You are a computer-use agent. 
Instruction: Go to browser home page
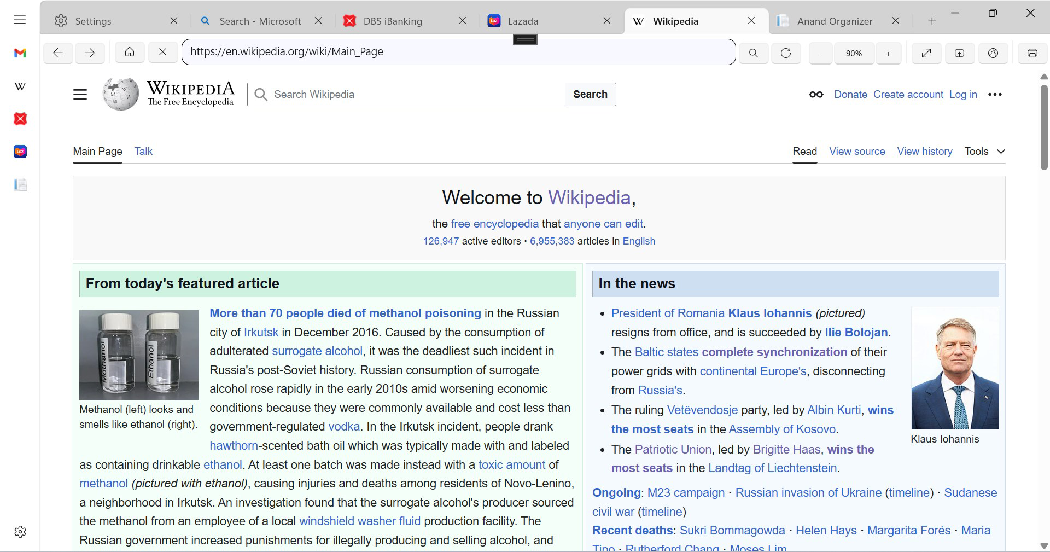(x=130, y=53)
